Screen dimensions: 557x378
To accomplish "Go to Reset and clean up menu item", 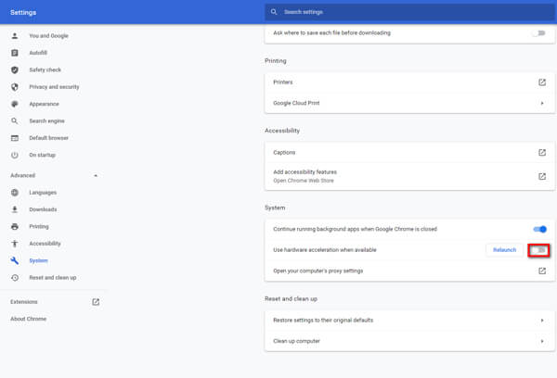I will click(x=53, y=278).
